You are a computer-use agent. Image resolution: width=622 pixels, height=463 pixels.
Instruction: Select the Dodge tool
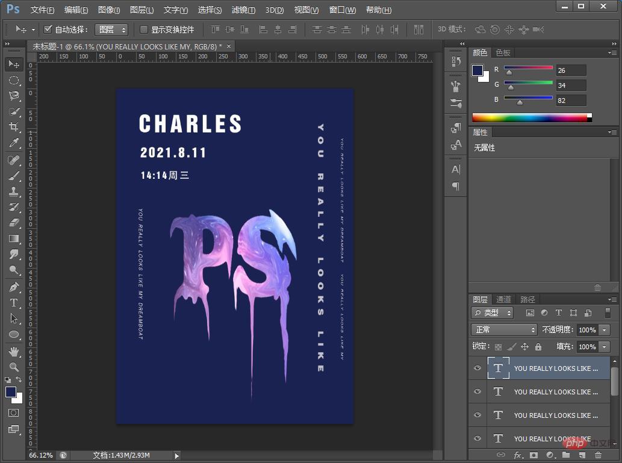tap(14, 270)
